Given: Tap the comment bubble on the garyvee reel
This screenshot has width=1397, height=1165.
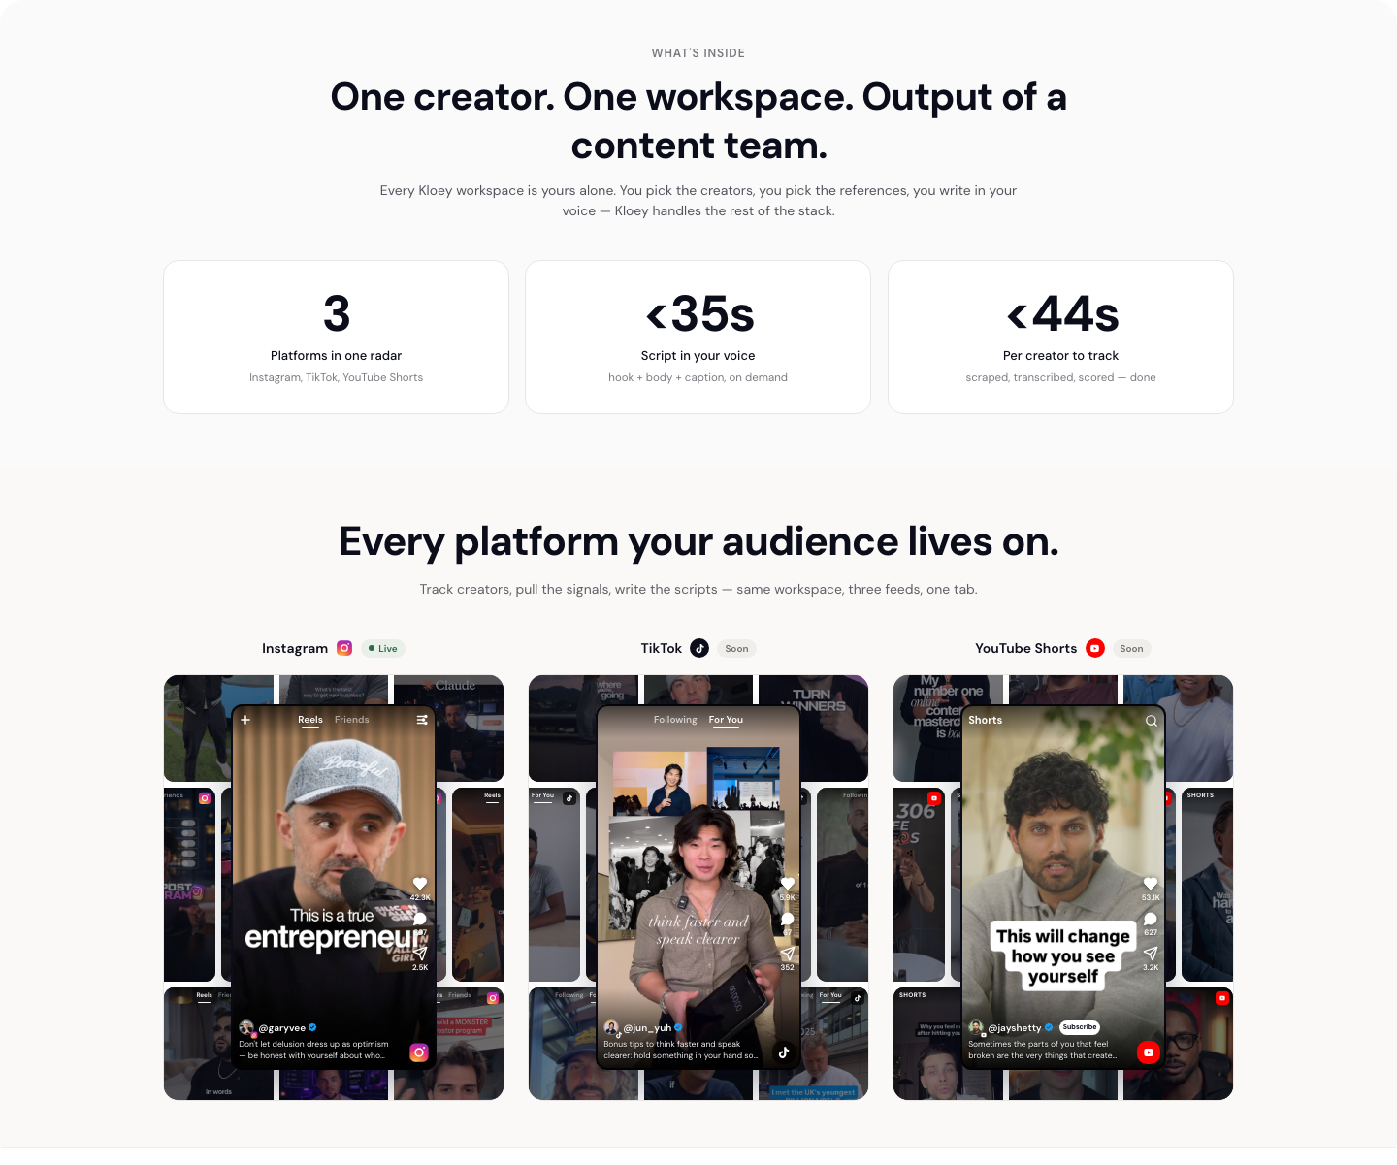Looking at the screenshot, I should (420, 919).
